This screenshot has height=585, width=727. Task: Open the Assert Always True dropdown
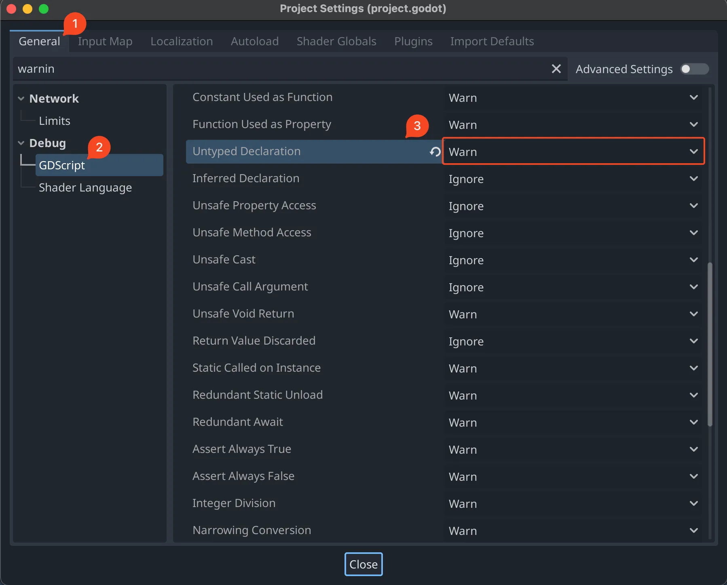(x=573, y=449)
